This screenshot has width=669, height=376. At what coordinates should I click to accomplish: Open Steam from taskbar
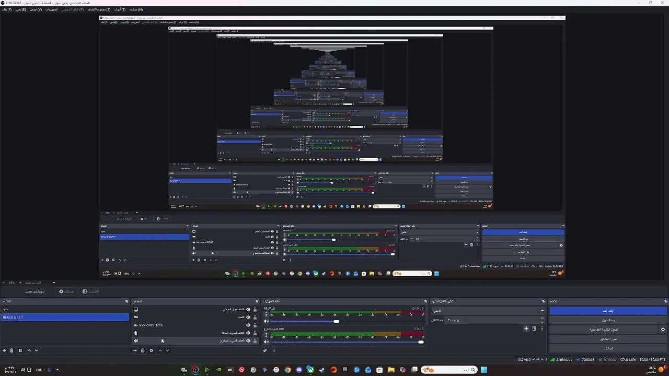tap(322, 370)
